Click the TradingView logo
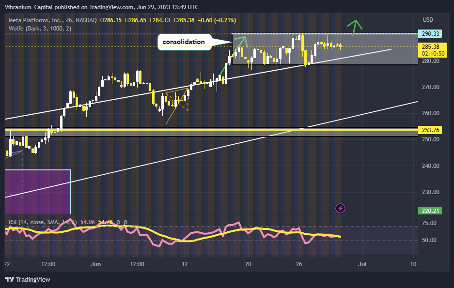 (28, 280)
